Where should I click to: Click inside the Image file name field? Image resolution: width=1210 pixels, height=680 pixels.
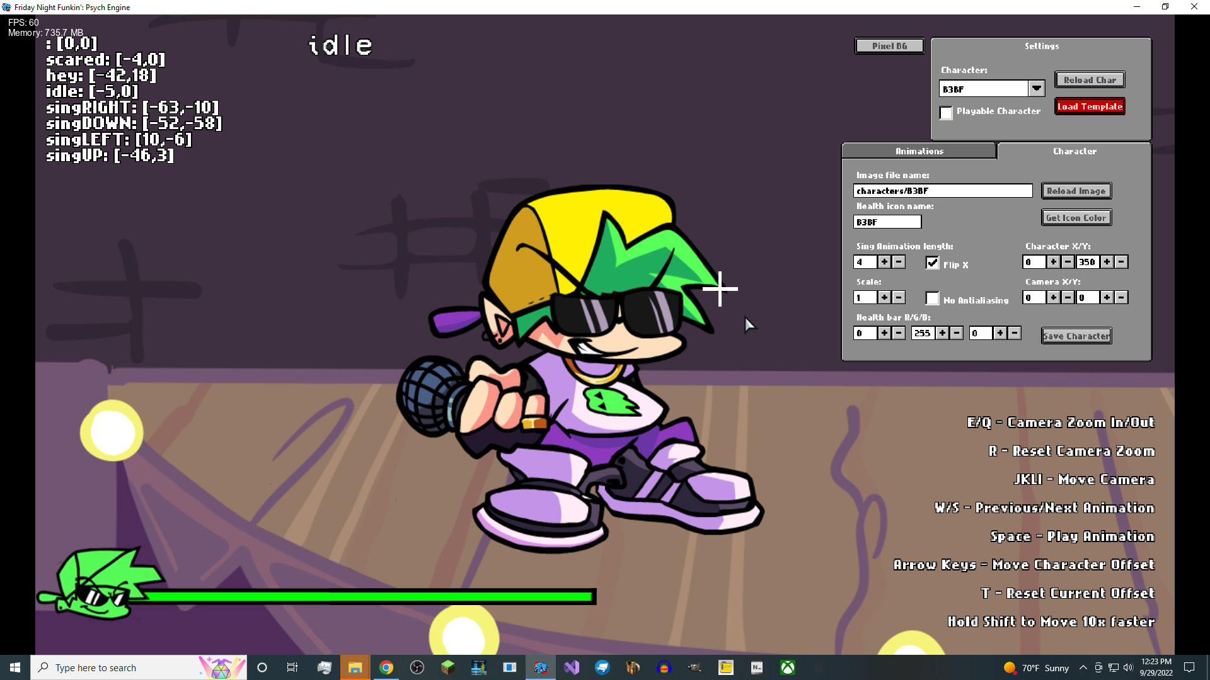point(942,191)
